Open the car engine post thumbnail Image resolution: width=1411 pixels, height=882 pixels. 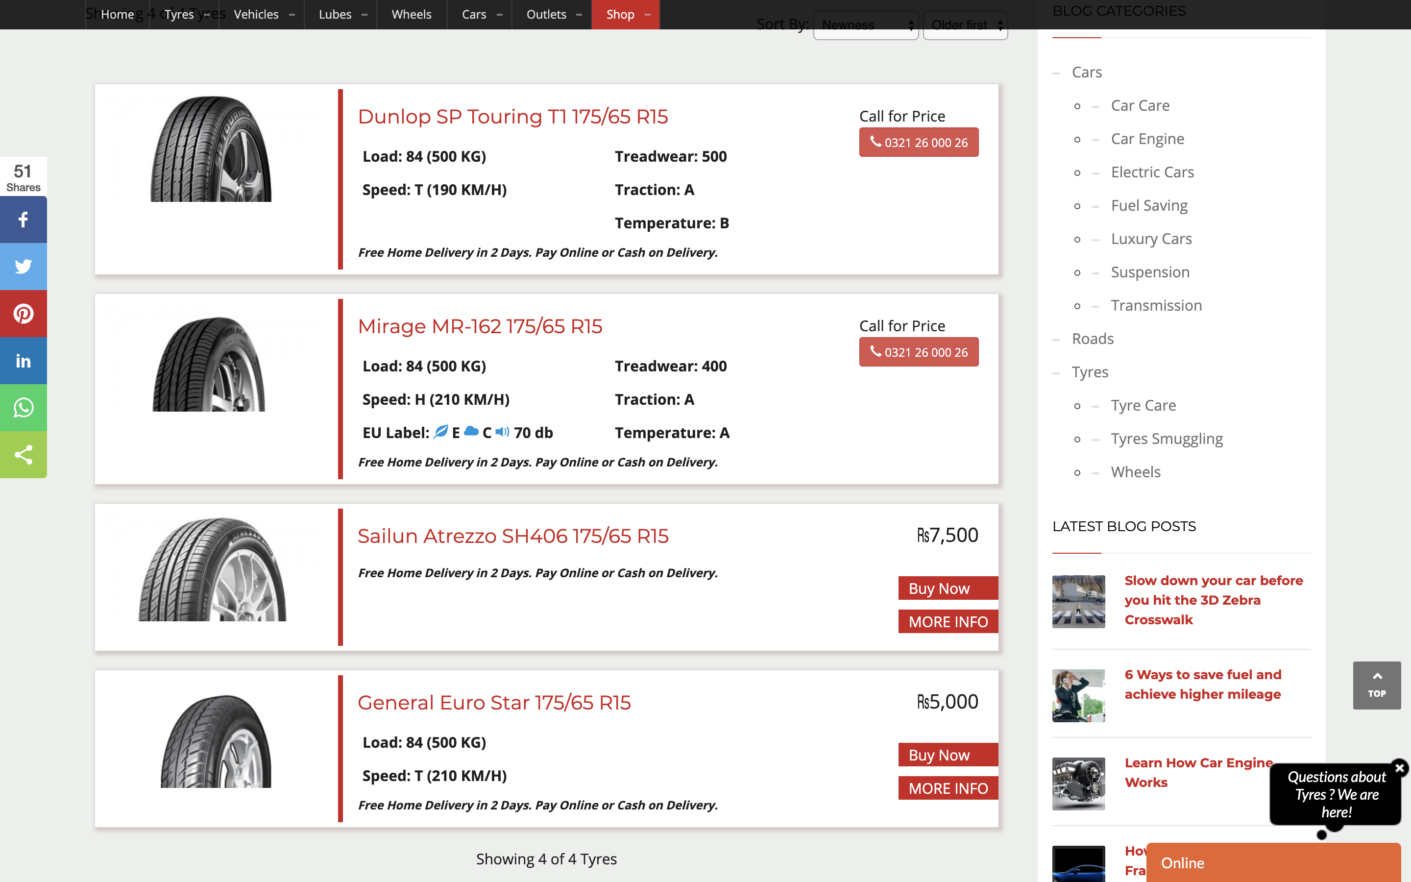click(x=1078, y=784)
